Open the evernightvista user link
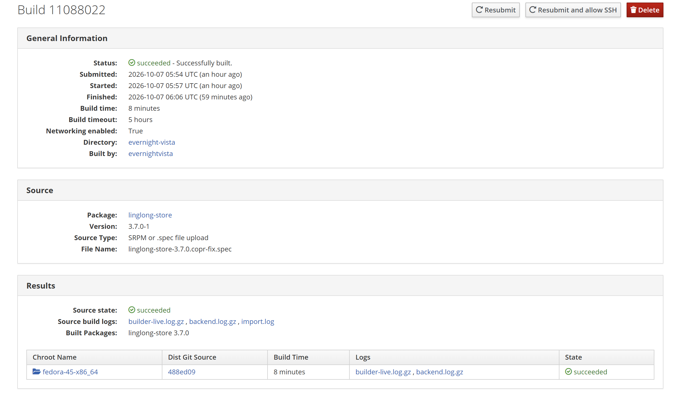The height and width of the screenshot is (397, 683). click(150, 153)
